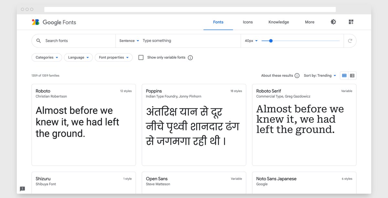388x198 pixels.
Task: Click "Indian Type Foundry, Jonny Pinhorn" text
Action: pos(174,96)
